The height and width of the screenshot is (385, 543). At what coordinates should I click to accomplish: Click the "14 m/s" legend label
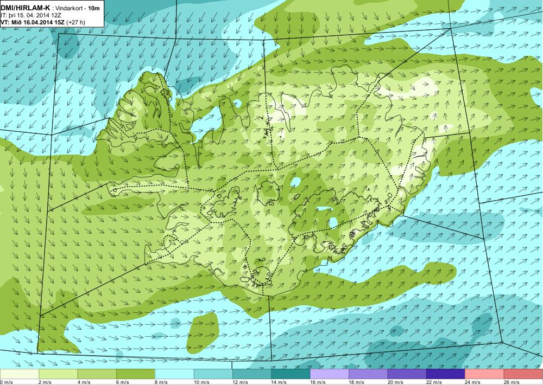[279, 382]
